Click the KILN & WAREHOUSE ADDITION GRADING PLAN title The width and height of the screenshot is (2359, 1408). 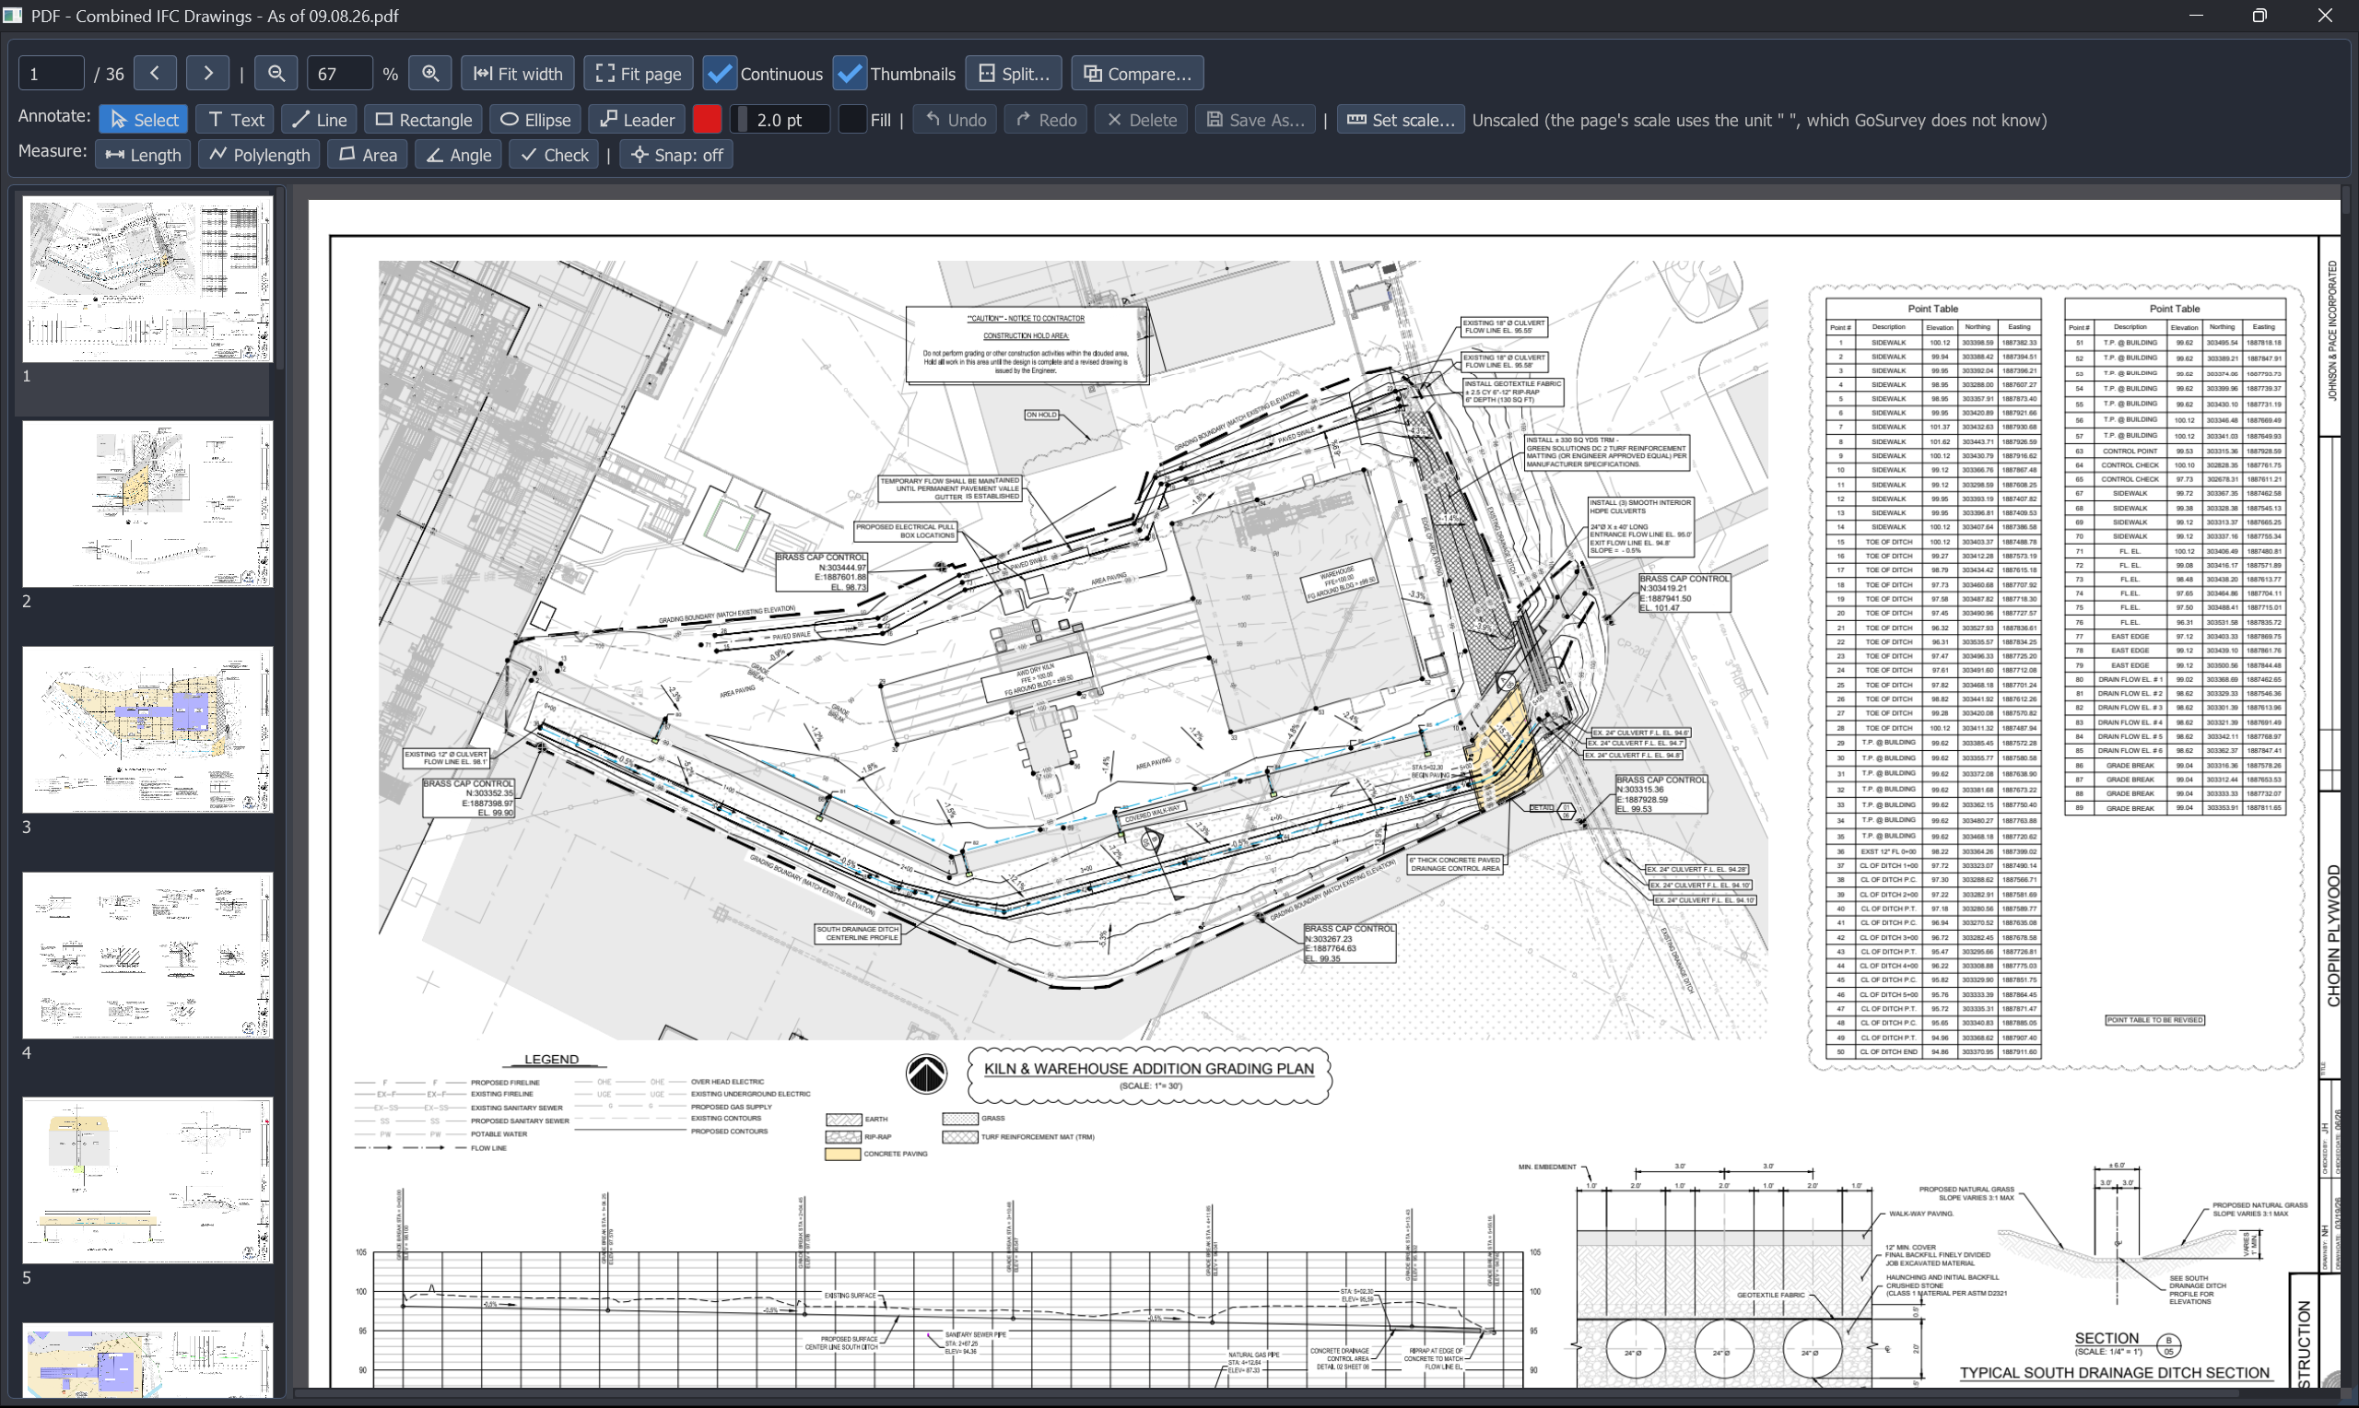pos(1149,1068)
